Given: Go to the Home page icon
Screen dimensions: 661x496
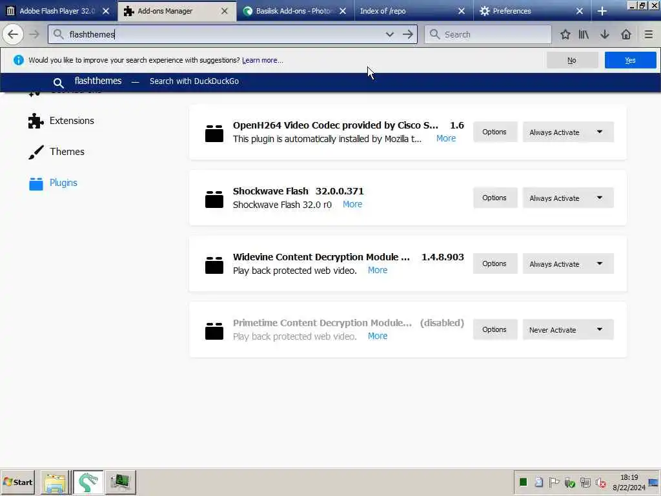Looking at the screenshot, I should (x=626, y=34).
